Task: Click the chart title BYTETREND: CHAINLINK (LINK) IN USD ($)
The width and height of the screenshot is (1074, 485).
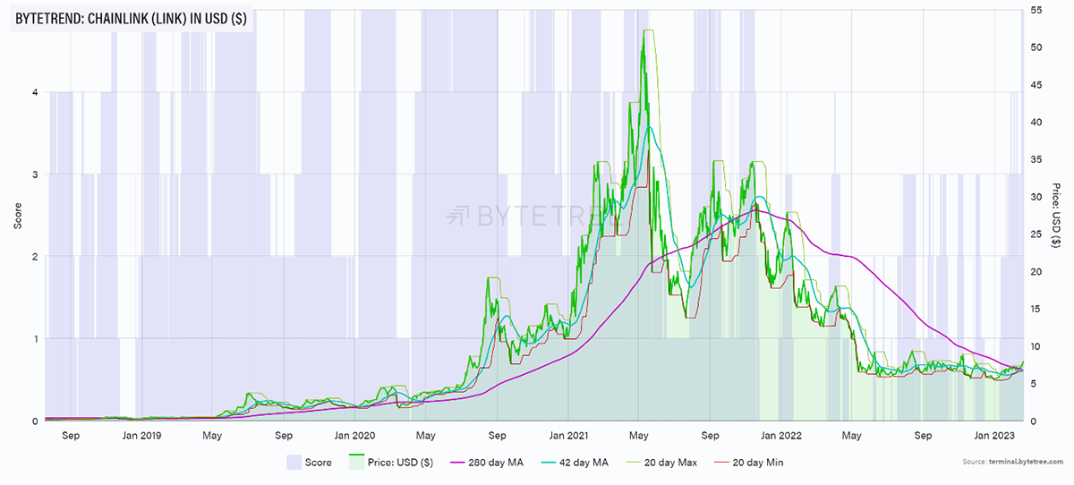Action: [132, 18]
